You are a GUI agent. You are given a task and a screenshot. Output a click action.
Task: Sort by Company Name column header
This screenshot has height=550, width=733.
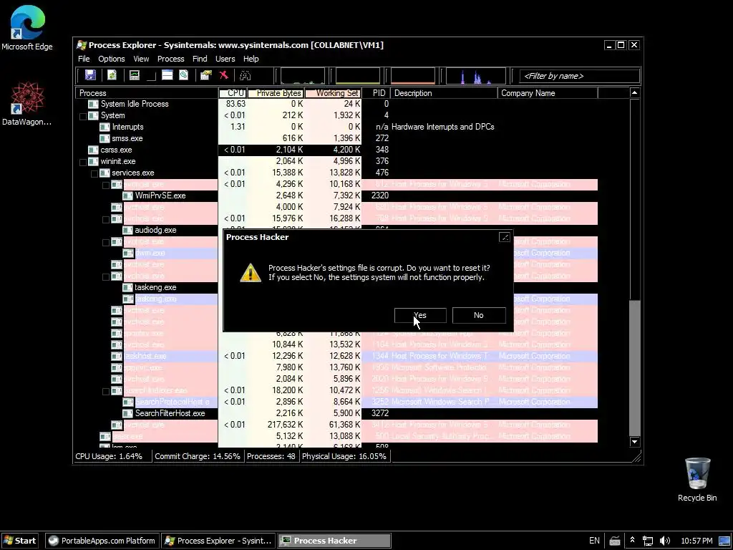[x=548, y=93]
